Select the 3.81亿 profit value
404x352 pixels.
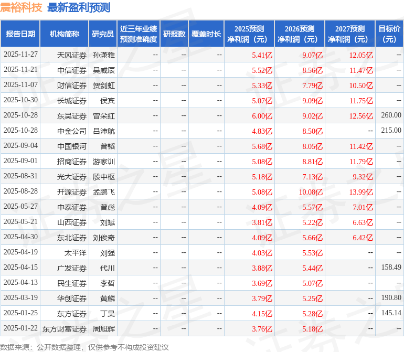[262, 222]
